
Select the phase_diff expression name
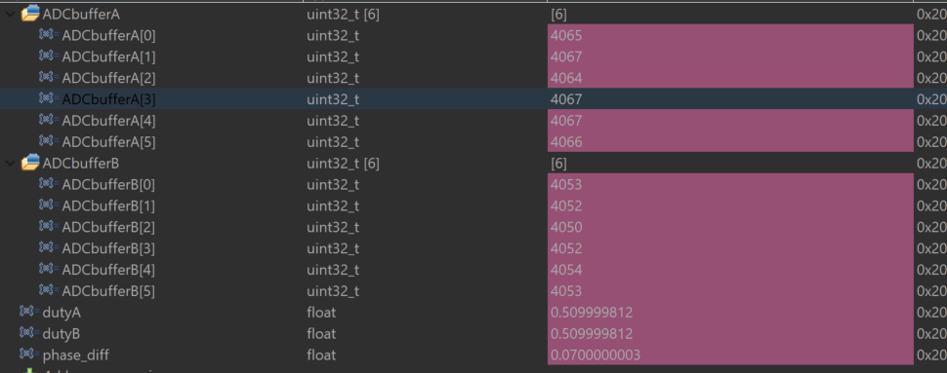click(75, 354)
